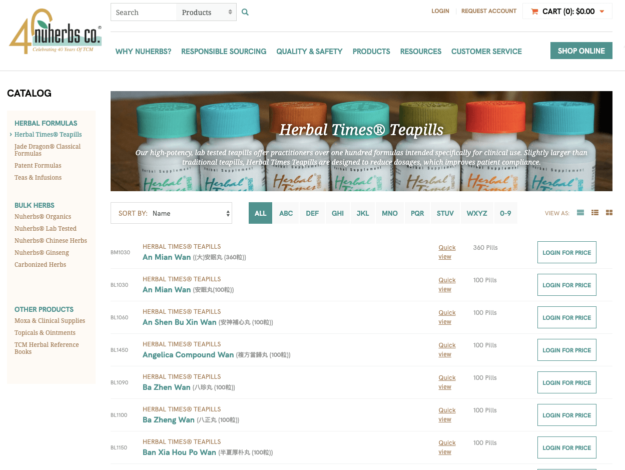625x470 pixels.
Task: Open the shopping cart icon
Action: click(535, 12)
